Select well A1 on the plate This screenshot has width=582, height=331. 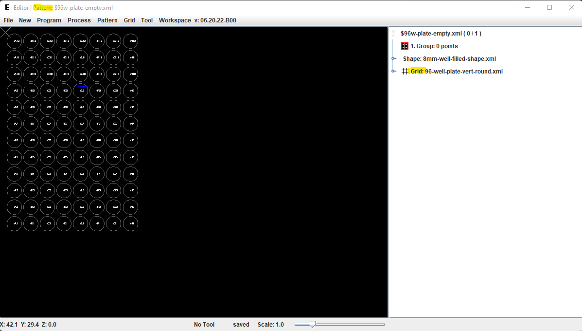click(15, 224)
